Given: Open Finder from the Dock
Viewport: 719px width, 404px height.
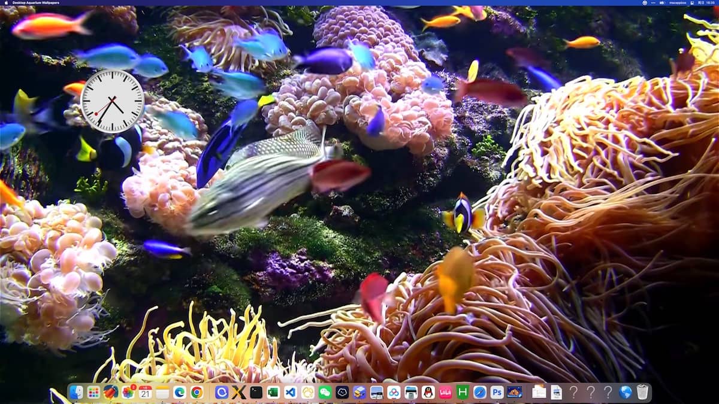Looking at the screenshot, I should coord(76,392).
